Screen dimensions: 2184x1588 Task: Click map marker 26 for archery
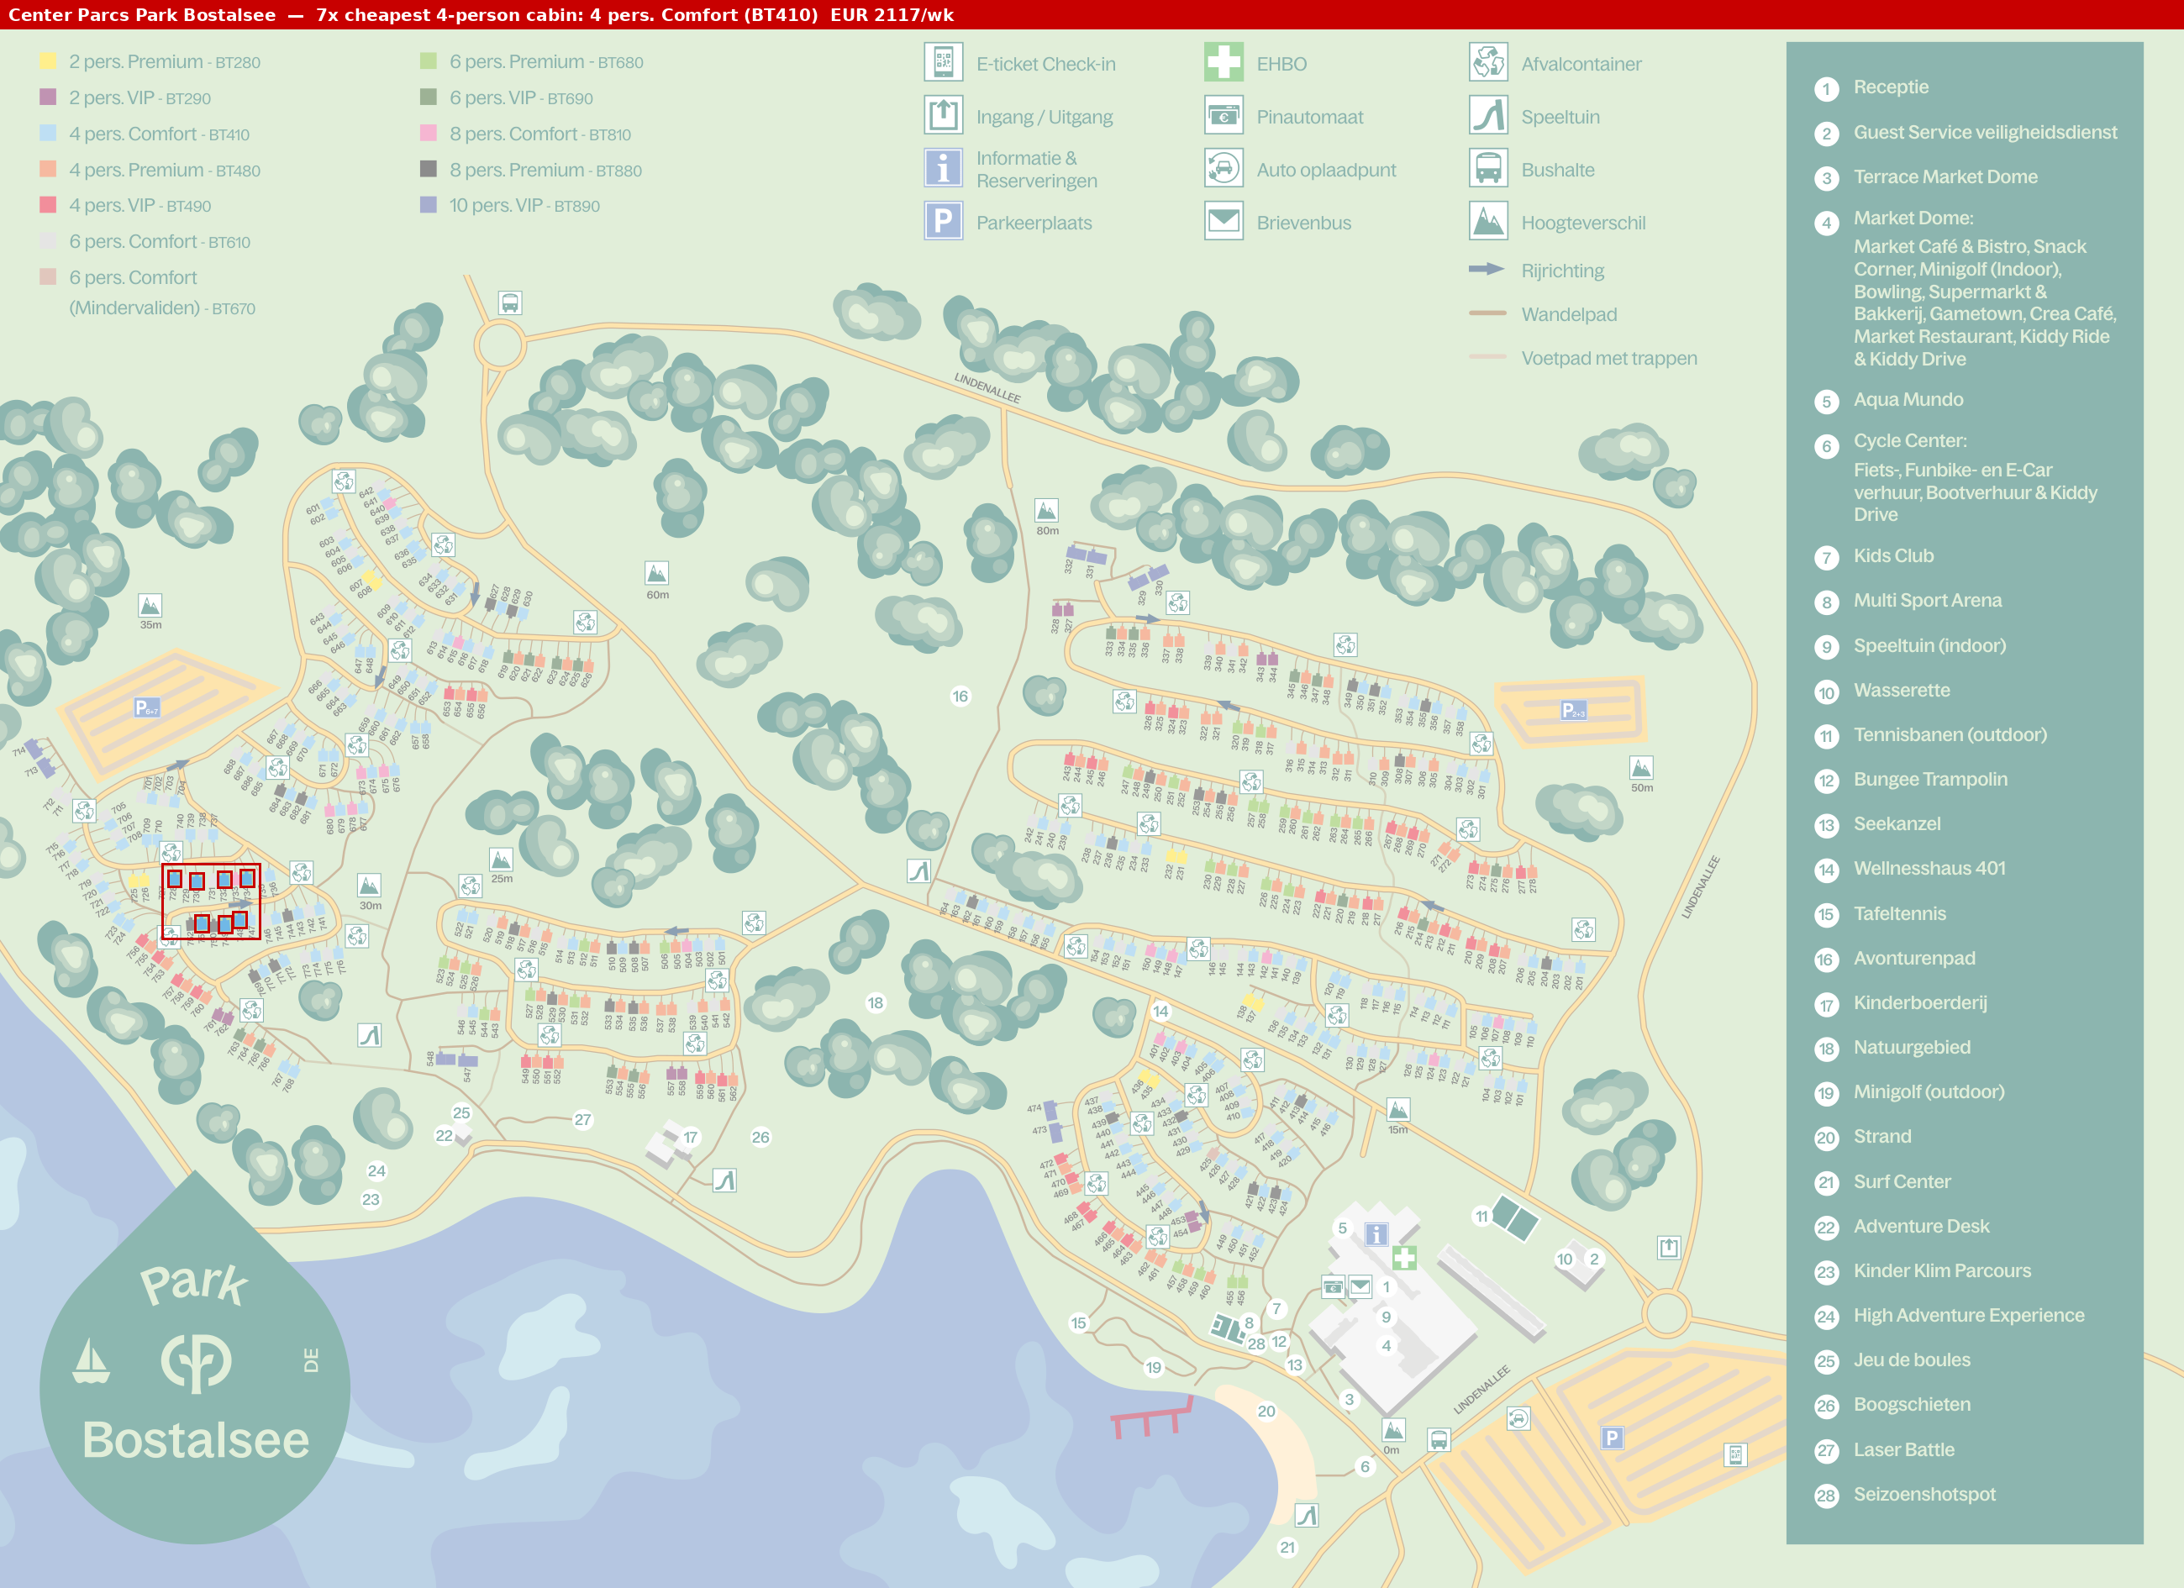[x=760, y=1136]
